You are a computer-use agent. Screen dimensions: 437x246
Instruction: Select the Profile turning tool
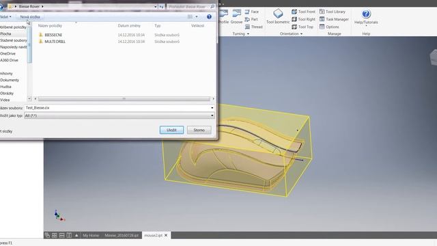pyautogui.click(x=223, y=16)
